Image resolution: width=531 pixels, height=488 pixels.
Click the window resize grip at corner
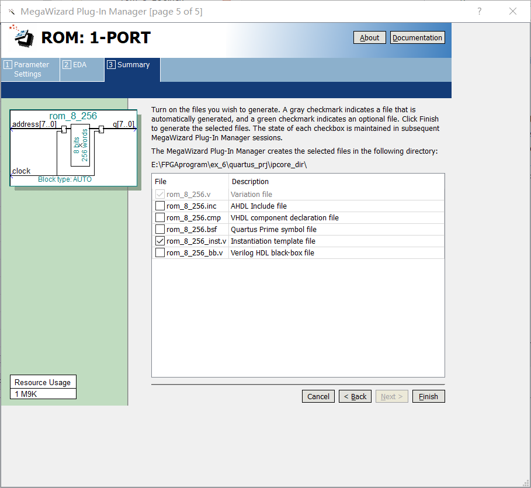pyautogui.click(x=526, y=483)
